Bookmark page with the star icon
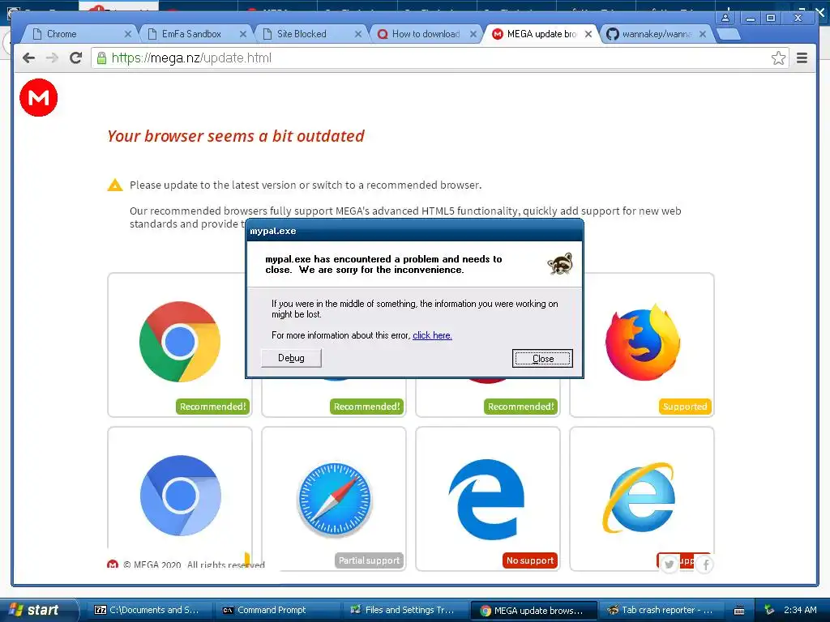830x622 pixels. pos(778,58)
